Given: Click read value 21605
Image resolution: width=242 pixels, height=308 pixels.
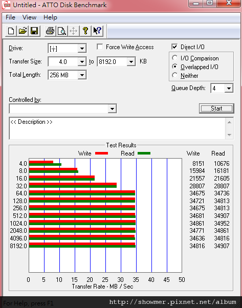Looking at the screenshot, I should 222,179.
